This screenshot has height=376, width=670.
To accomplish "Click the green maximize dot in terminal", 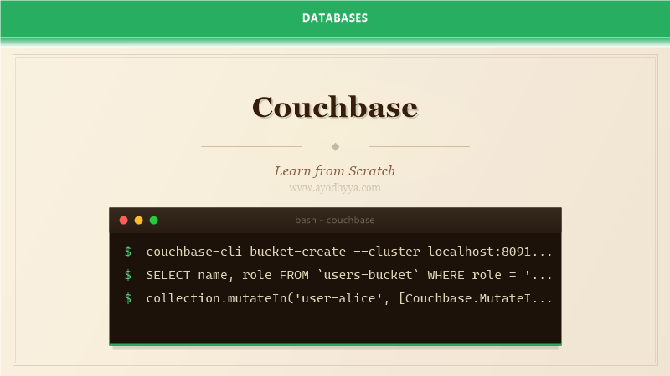I will click(154, 221).
